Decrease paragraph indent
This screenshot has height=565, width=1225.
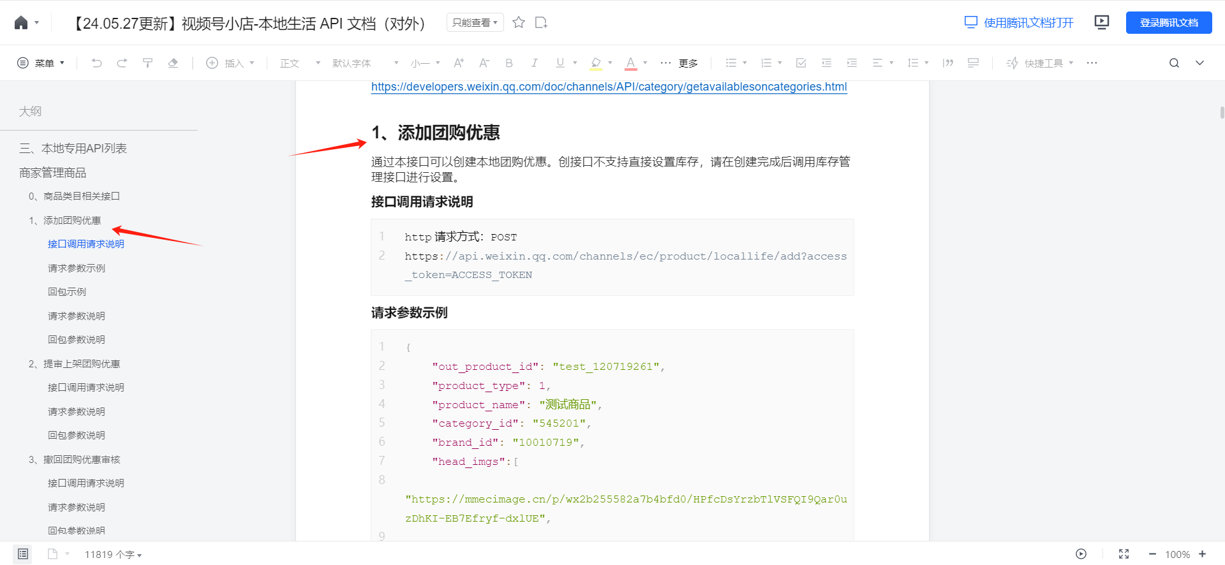tap(827, 63)
